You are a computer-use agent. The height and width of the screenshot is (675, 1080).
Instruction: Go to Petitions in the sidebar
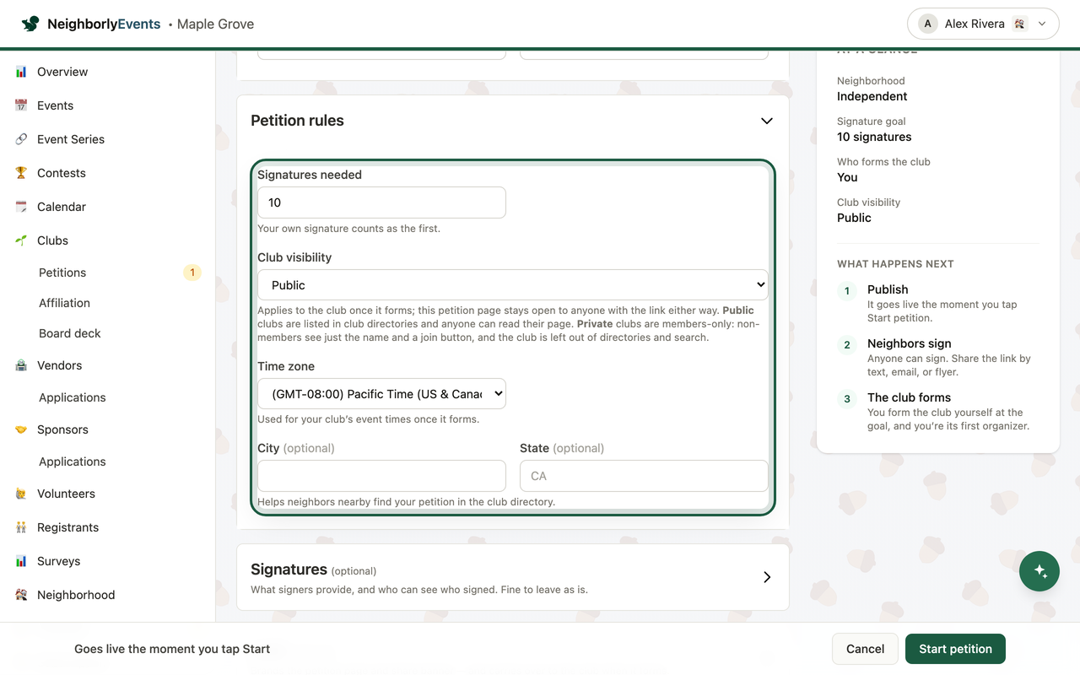[62, 273]
